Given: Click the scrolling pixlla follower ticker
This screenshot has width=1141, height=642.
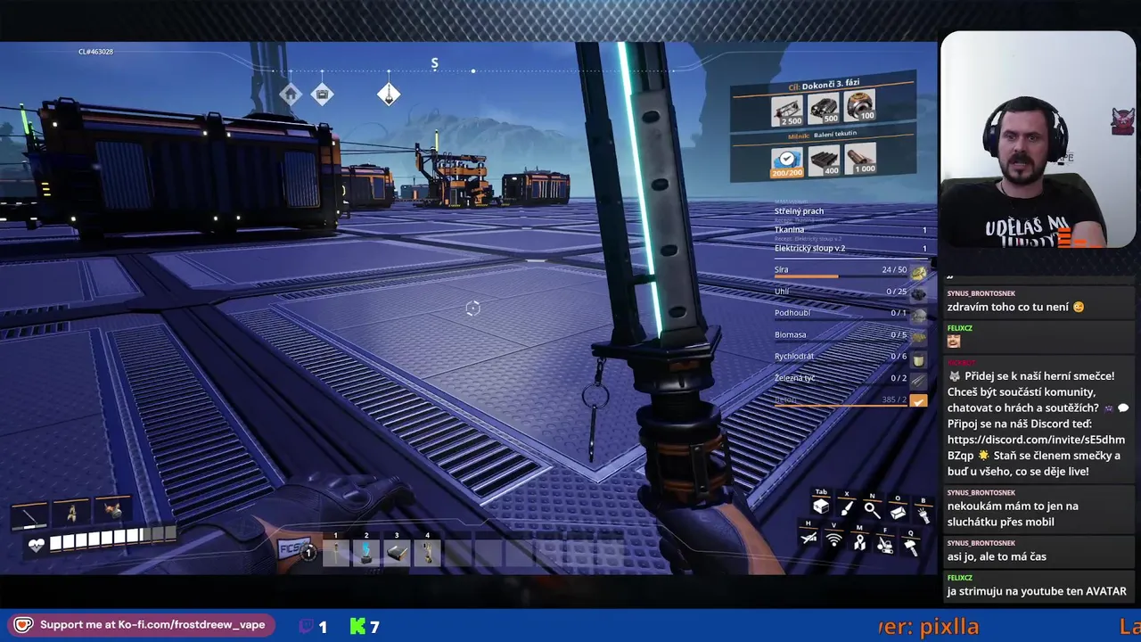Looking at the screenshot, I should coord(928,627).
